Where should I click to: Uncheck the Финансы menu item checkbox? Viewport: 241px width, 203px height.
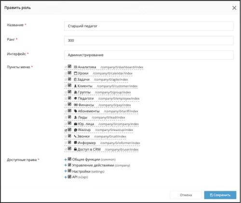click(x=69, y=104)
